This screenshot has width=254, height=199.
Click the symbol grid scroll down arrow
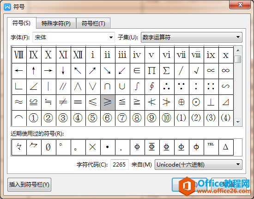pos(238,122)
